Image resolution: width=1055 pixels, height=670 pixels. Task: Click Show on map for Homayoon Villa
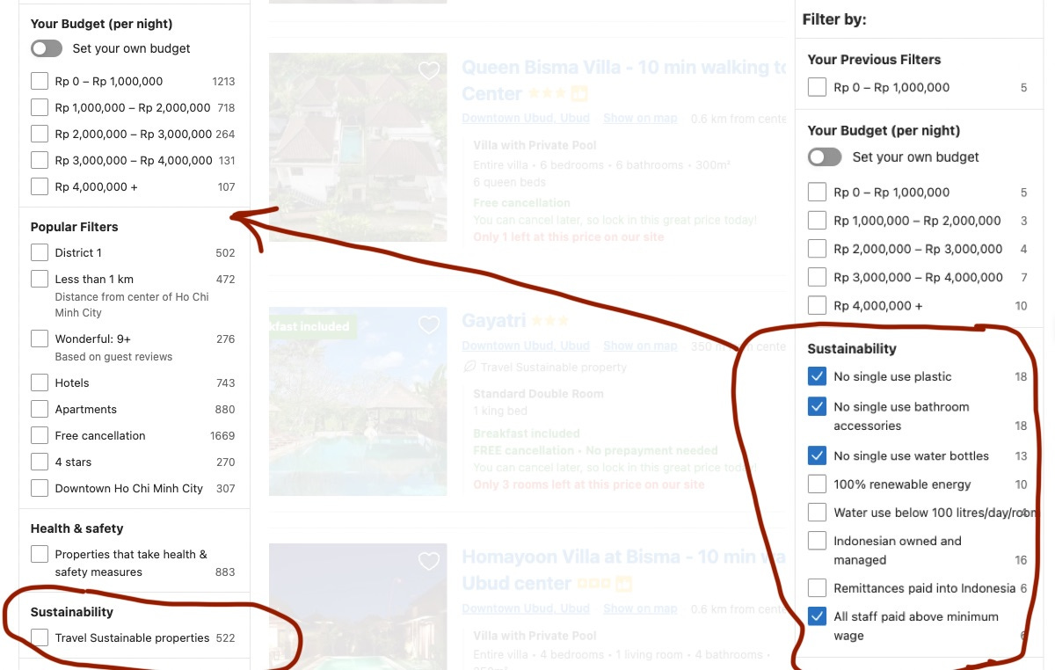click(x=640, y=608)
